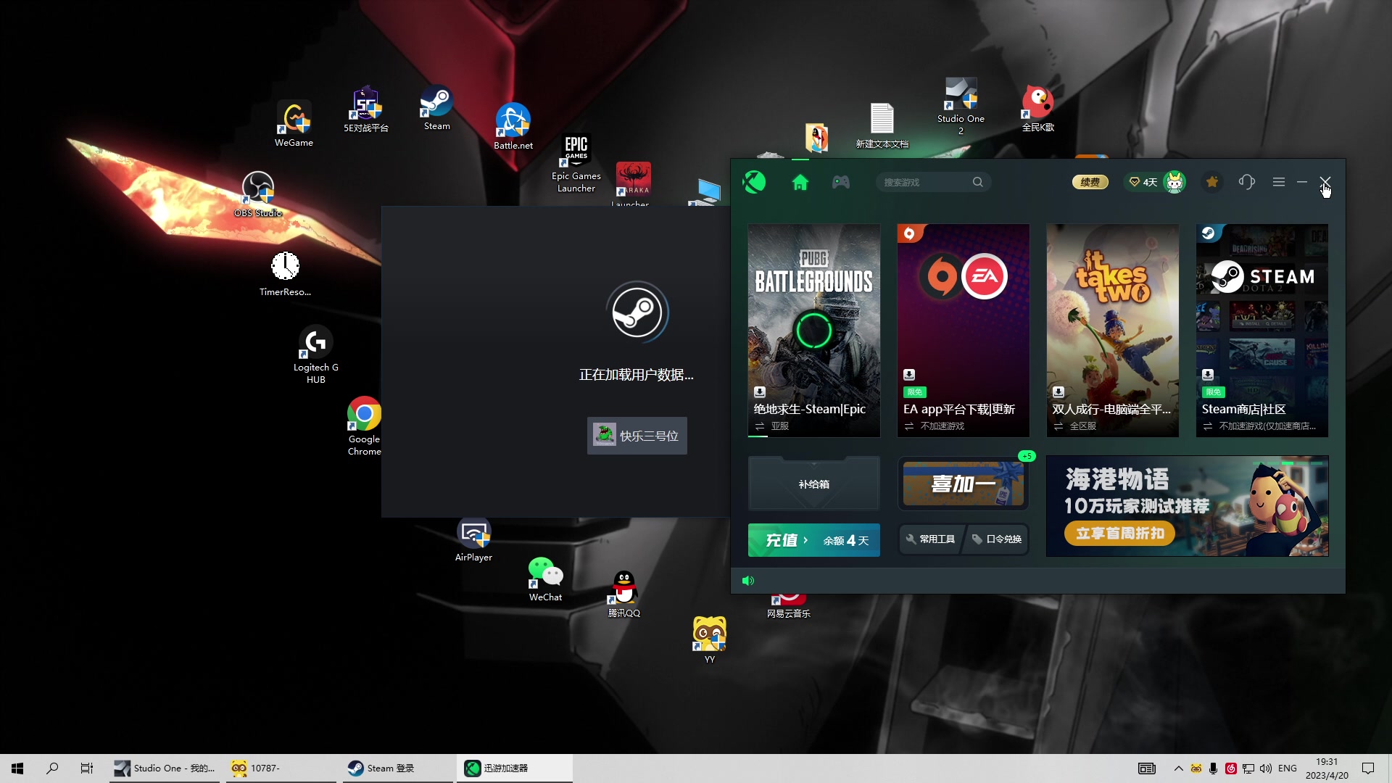Open Task View on taskbar
1392x783 pixels.
(x=87, y=768)
